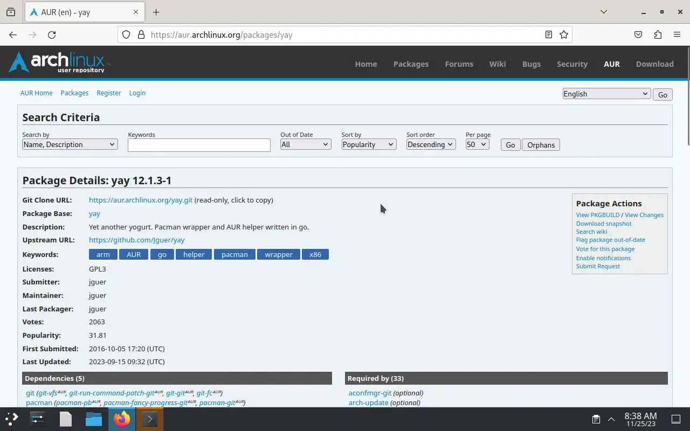Open the Firefox hamburger menu
The width and height of the screenshot is (690, 431).
[x=677, y=34]
